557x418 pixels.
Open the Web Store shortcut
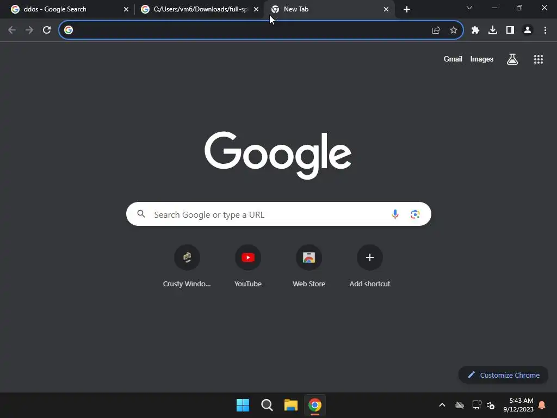[x=309, y=266]
